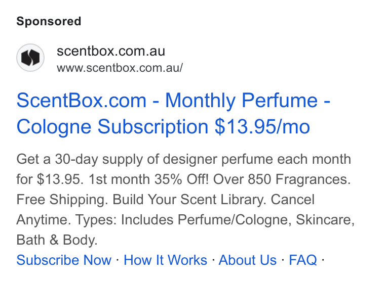Click the Cologne Subscription headline text
The height and width of the screenshot is (282, 385).
(x=112, y=127)
